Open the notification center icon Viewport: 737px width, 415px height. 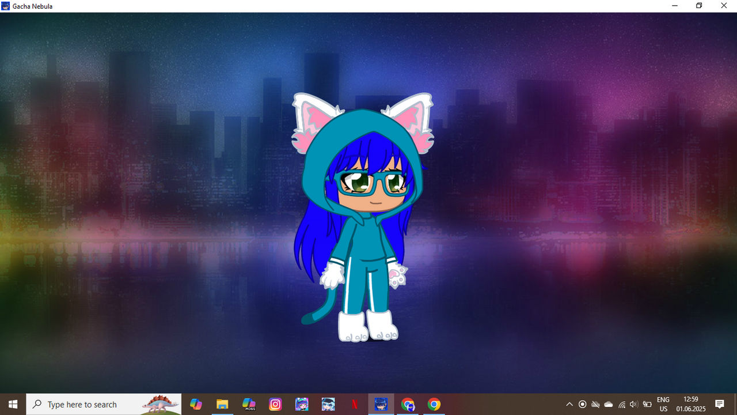(x=720, y=404)
